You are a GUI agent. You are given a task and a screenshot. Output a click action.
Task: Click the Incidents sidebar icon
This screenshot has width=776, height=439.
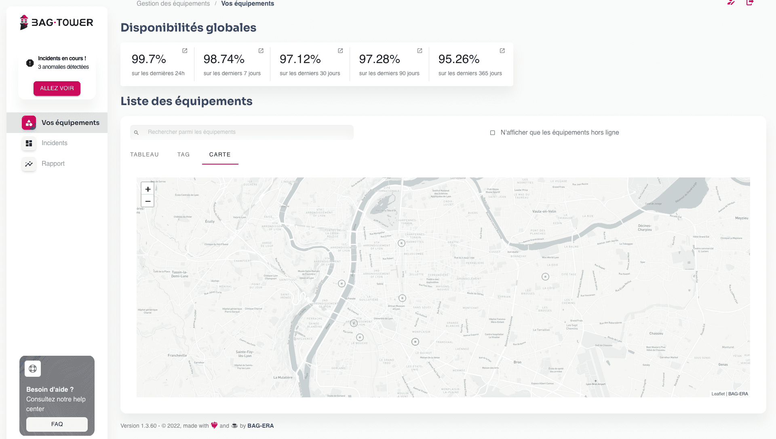(29, 143)
